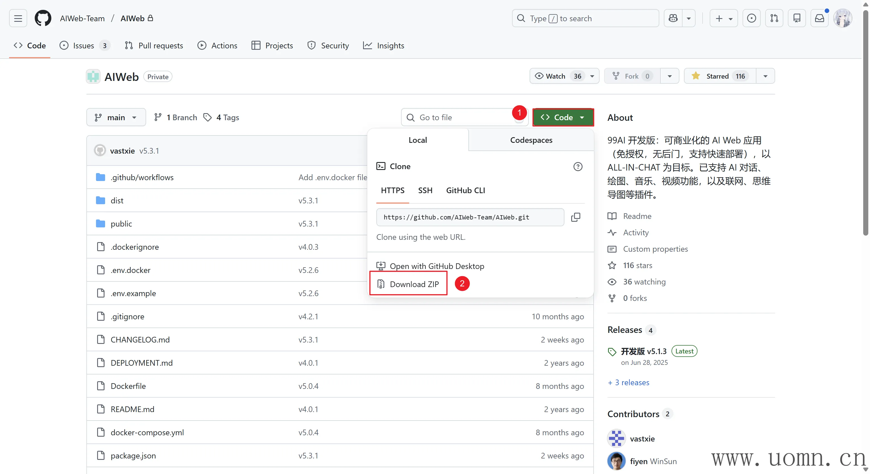This screenshot has width=870, height=474.
Task: Switch to the Codespaces tab
Action: [x=531, y=140]
